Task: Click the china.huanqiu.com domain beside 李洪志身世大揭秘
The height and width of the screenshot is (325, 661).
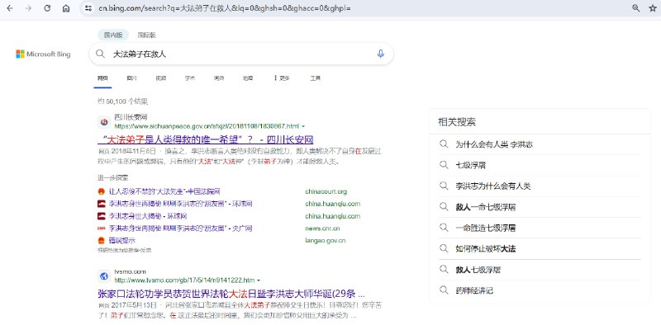Action: 333,216
